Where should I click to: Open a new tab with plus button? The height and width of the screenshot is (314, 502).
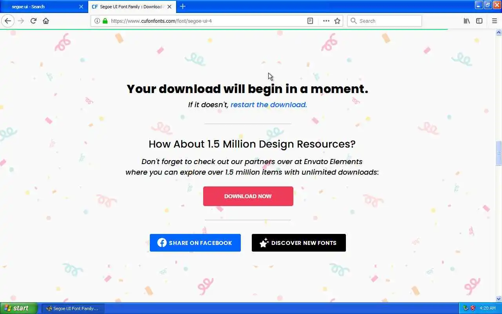[x=183, y=7]
